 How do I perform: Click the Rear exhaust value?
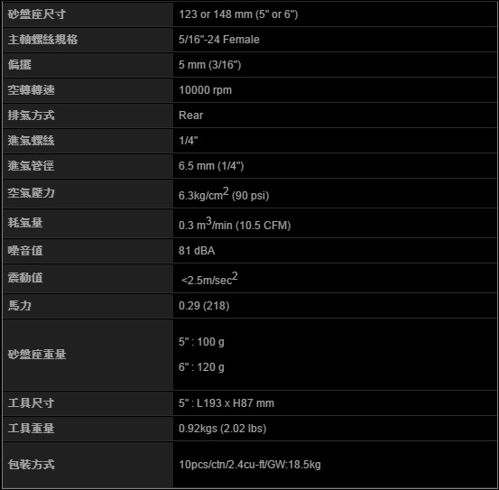pyautogui.click(x=190, y=116)
